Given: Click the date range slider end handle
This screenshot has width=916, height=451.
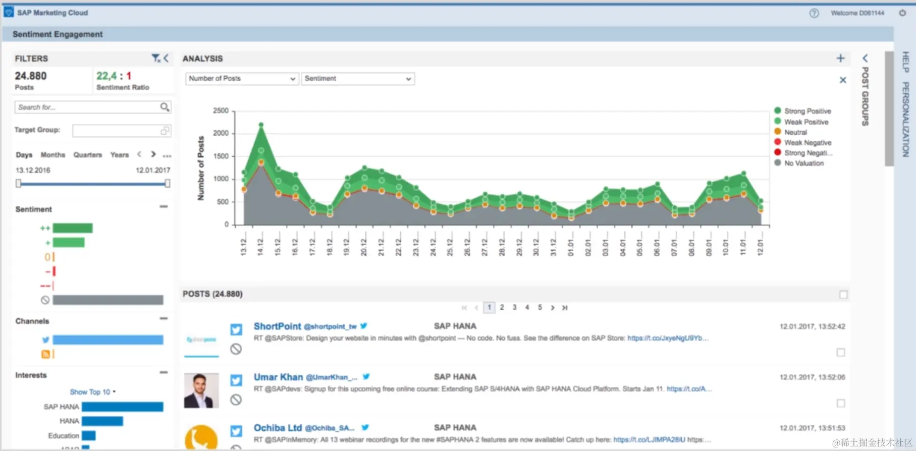Looking at the screenshot, I should tap(168, 183).
